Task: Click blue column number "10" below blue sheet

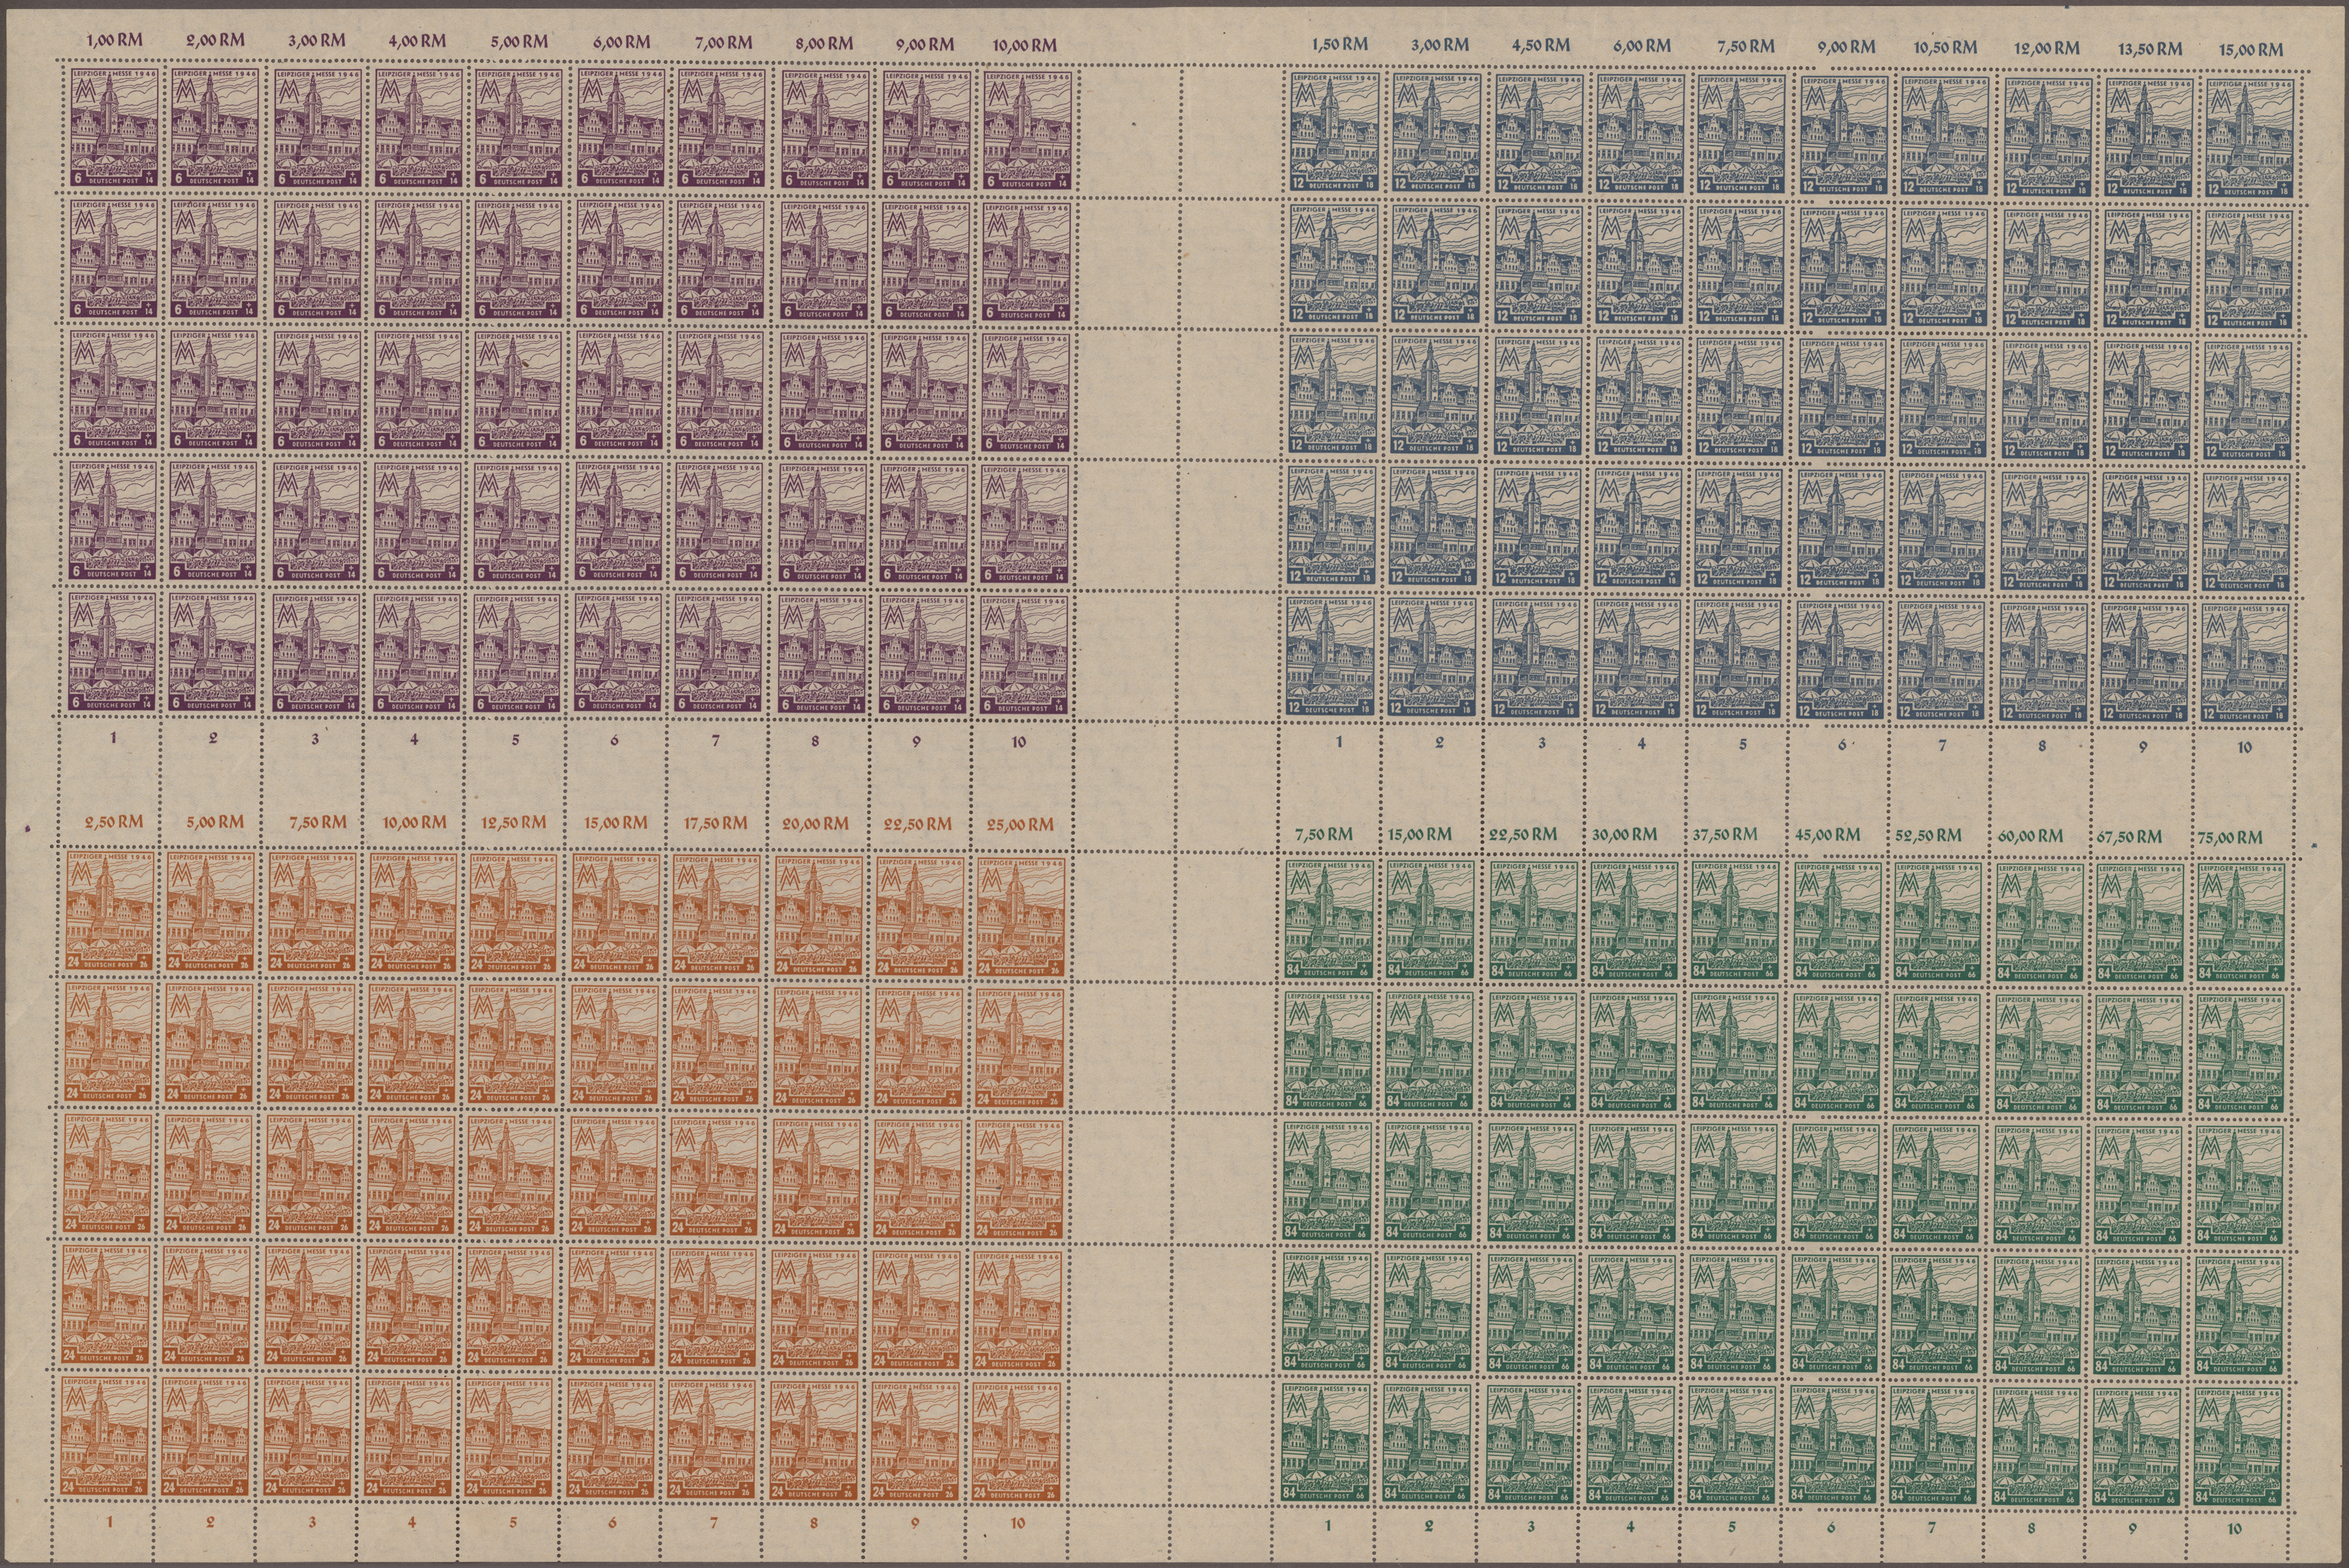Action: pyautogui.click(x=2245, y=747)
